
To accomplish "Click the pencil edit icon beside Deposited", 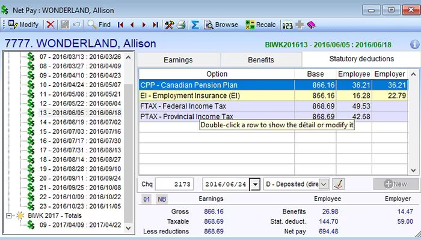I will 338,184.
